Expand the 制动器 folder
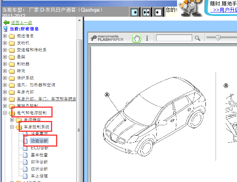Viewport: 237px width, 182px height. pos(5,64)
